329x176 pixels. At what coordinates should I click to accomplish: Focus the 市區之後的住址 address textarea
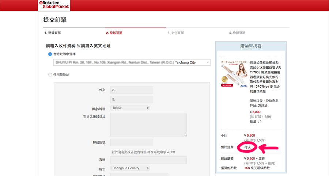pyautogui.click(x=148, y=125)
